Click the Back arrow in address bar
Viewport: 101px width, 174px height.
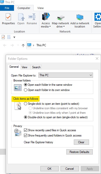(5, 45)
